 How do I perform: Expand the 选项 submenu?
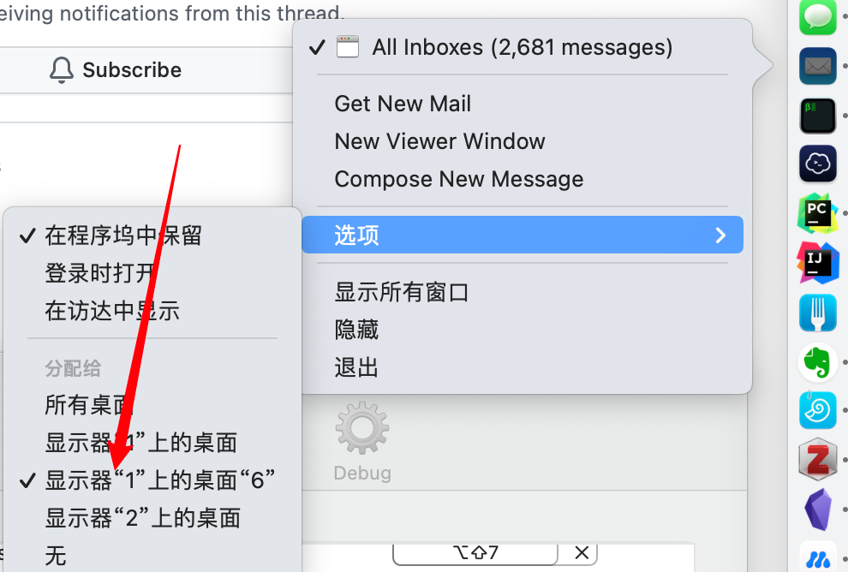(523, 235)
